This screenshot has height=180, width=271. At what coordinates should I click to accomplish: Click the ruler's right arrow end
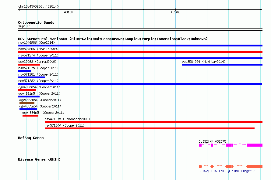pyautogui.click(x=261, y=10)
